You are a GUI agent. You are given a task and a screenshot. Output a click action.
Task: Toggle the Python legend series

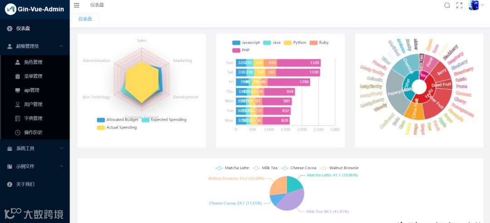click(295, 43)
